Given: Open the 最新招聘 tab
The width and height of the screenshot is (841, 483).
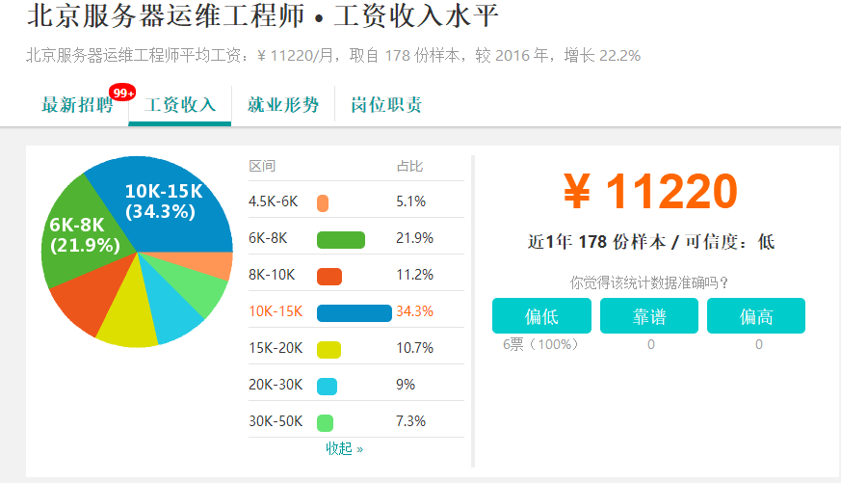Looking at the screenshot, I should pyautogui.click(x=77, y=105).
